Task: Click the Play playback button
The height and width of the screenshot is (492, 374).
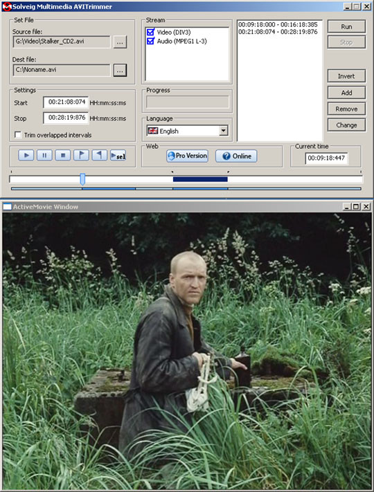Action: tap(26, 155)
